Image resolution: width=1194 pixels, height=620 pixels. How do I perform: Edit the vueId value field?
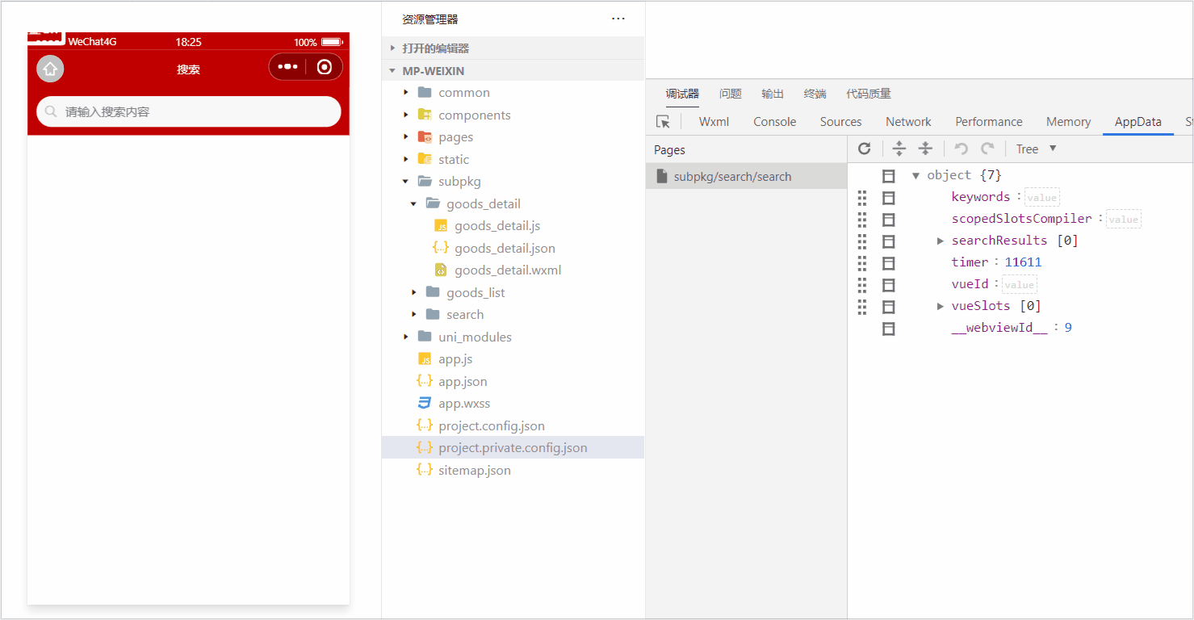(x=1020, y=284)
